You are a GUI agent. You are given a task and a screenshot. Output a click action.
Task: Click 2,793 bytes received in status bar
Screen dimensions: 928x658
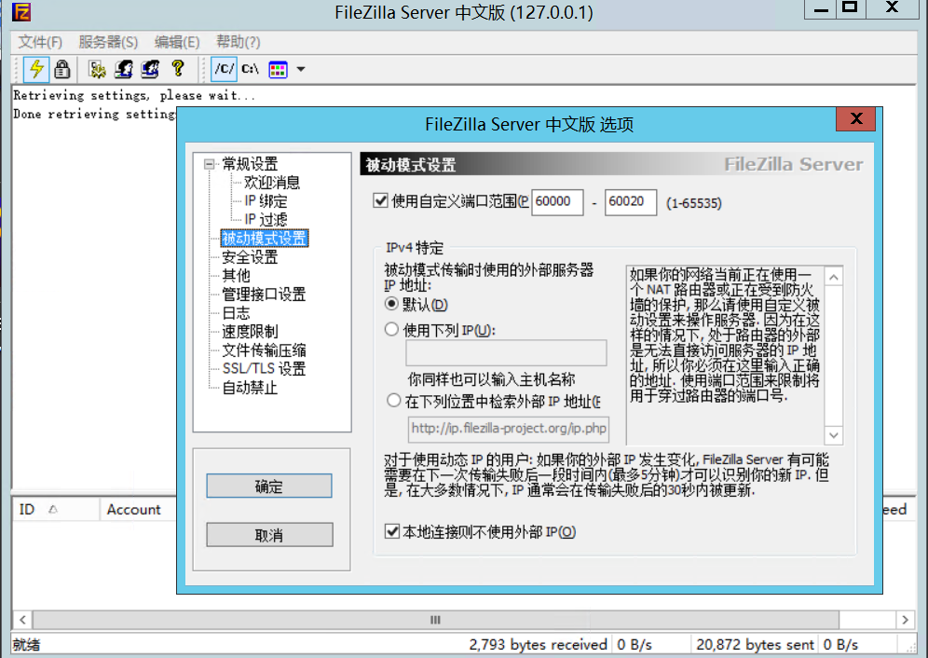pyautogui.click(x=538, y=644)
